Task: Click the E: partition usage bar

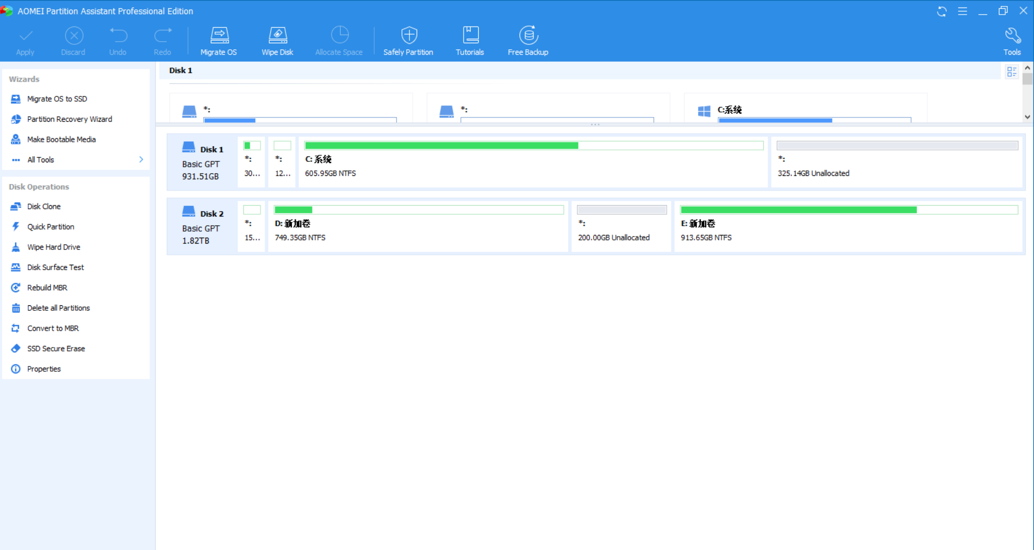Action: [x=849, y=210]
